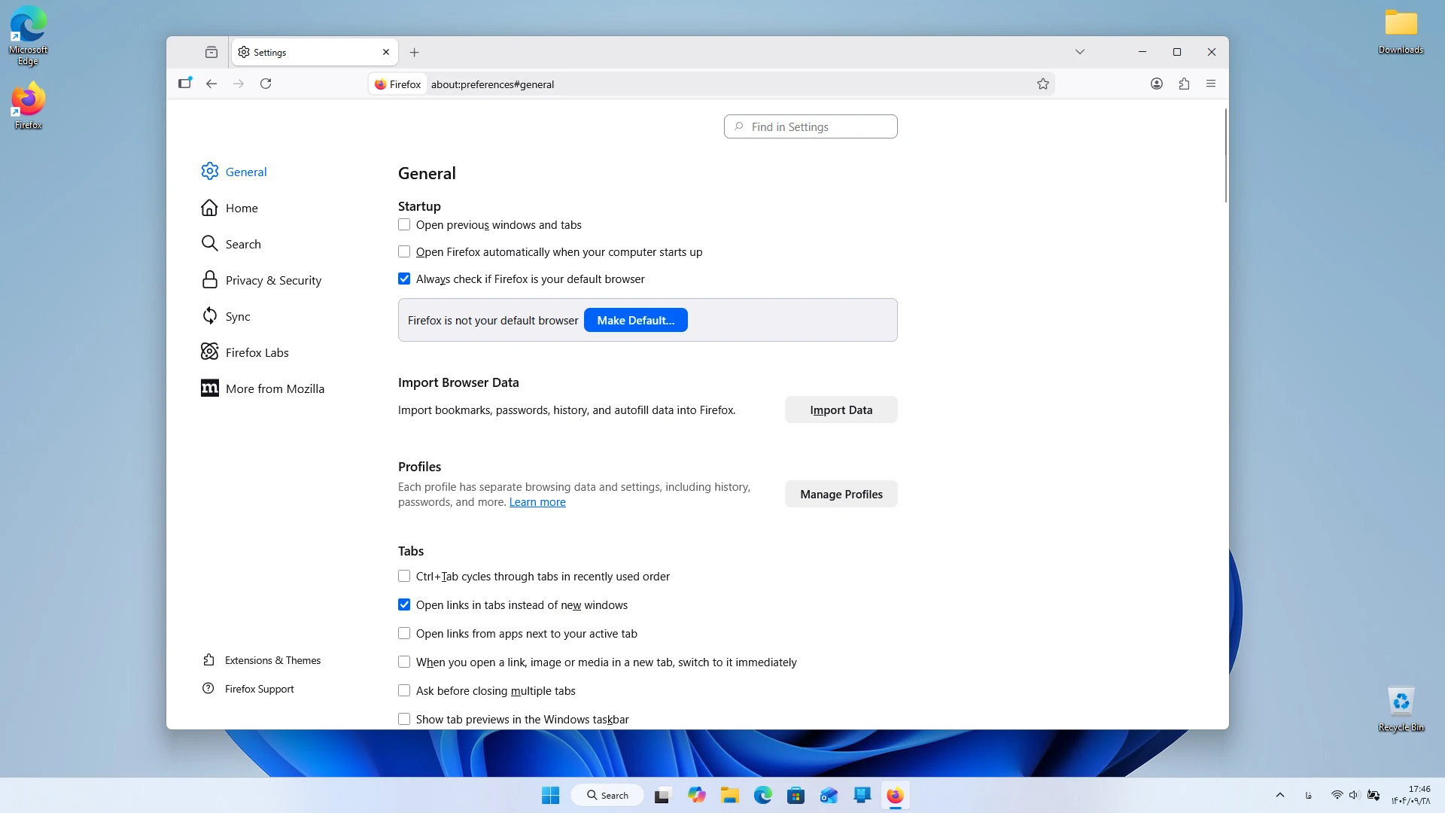Viewport: 1445px width, 813px height.
Task: Open the Extensions puzzle icon in toolbar
Action: pos(1184,84)
